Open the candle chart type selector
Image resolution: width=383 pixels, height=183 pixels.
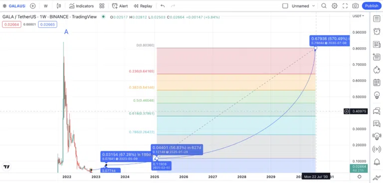[x=59, y=6]
